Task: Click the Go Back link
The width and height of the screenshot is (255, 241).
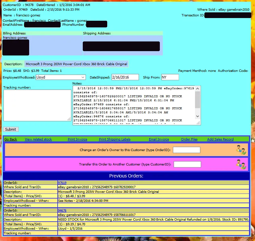Action: [x=11, y=139]
